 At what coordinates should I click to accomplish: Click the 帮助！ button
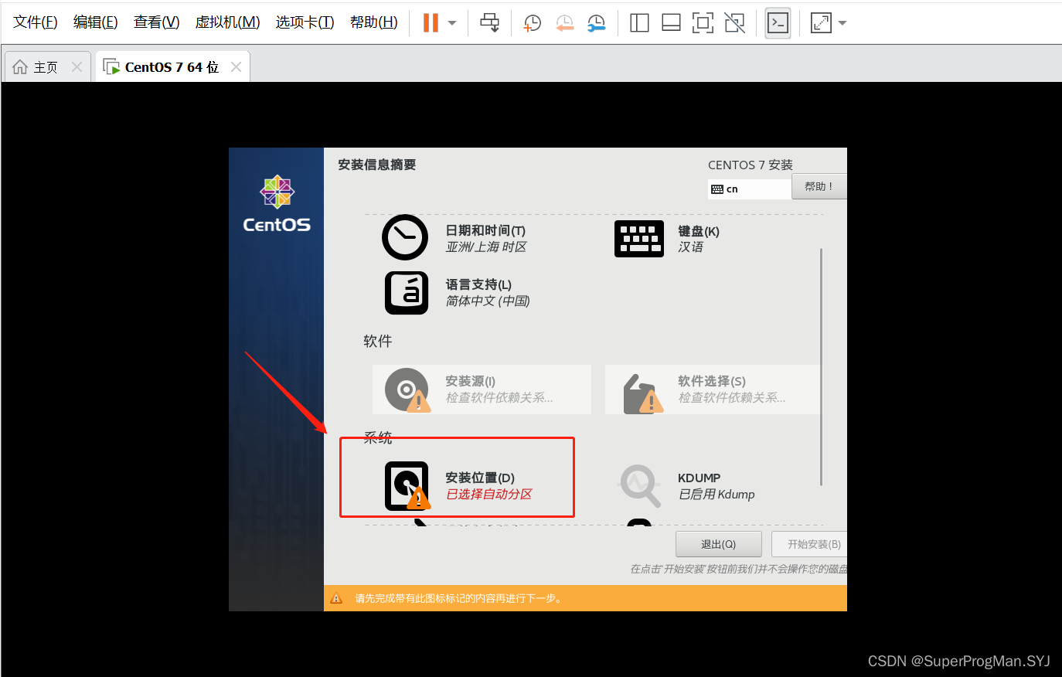[819, 186]
